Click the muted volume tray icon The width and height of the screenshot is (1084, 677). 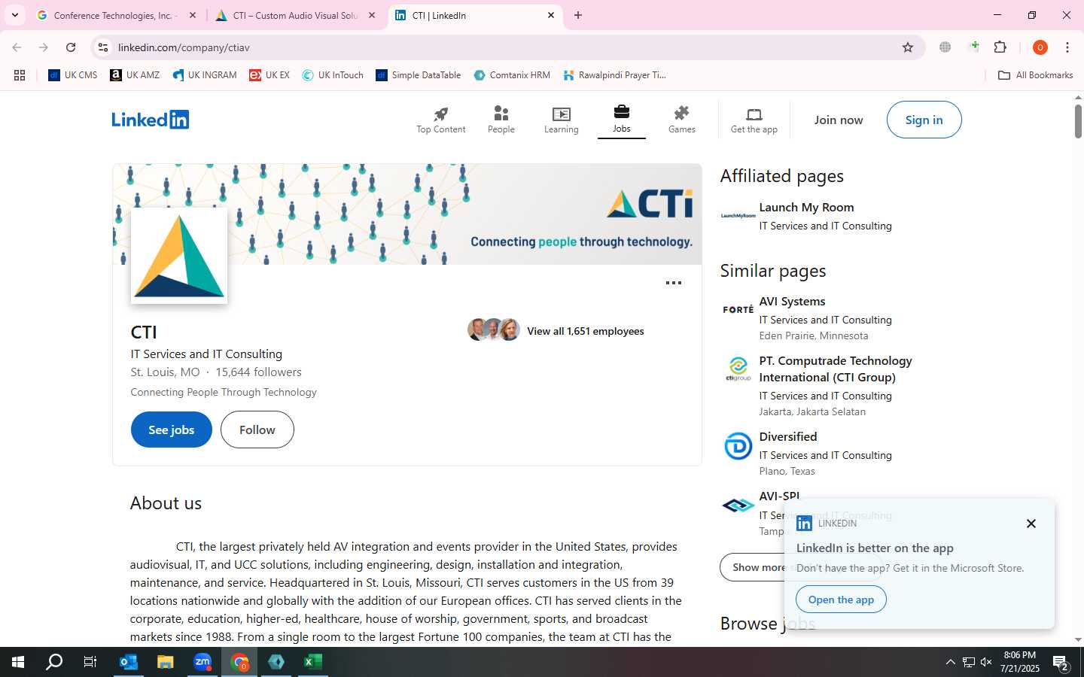pos(986,662)
